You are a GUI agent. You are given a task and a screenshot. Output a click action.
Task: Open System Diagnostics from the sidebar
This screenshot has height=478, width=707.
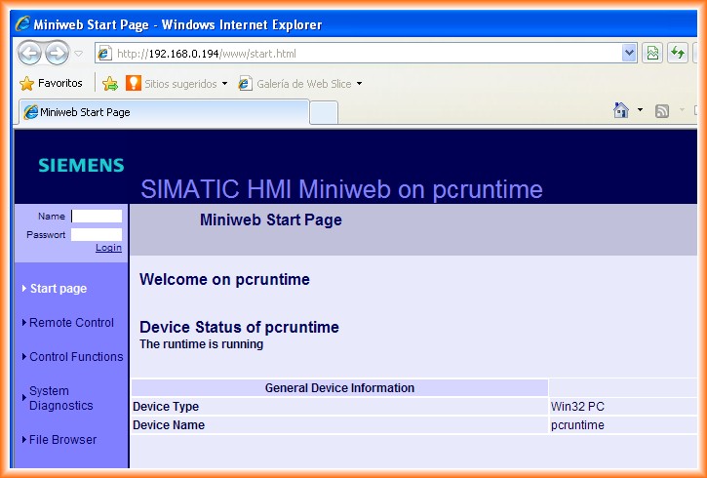pos(60,398)
